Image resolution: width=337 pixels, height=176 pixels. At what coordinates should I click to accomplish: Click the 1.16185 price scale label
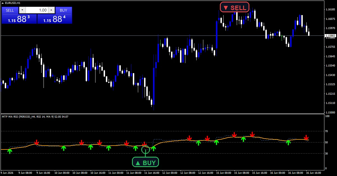(x=330, y=9)
